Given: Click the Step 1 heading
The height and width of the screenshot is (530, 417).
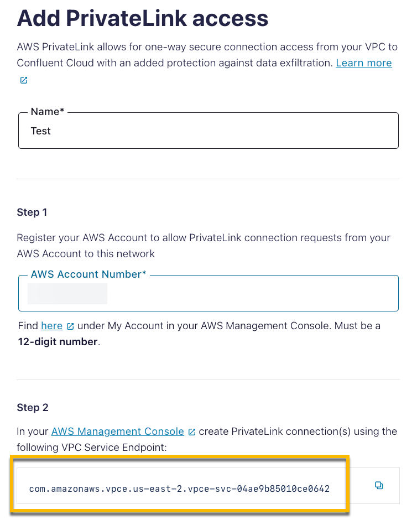Looking at the screenshot, I should (33, 212).
